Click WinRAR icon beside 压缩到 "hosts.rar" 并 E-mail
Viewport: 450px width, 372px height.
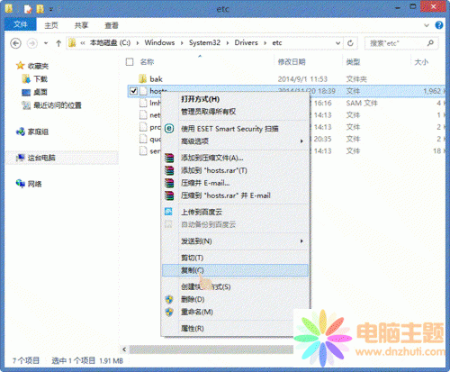(x=169, y=195)
